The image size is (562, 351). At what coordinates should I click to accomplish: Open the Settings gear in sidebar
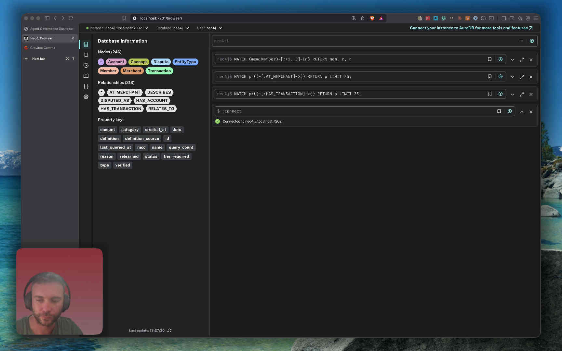[x=86, y=97]
